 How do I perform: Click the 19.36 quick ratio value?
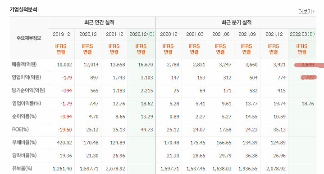66,156
